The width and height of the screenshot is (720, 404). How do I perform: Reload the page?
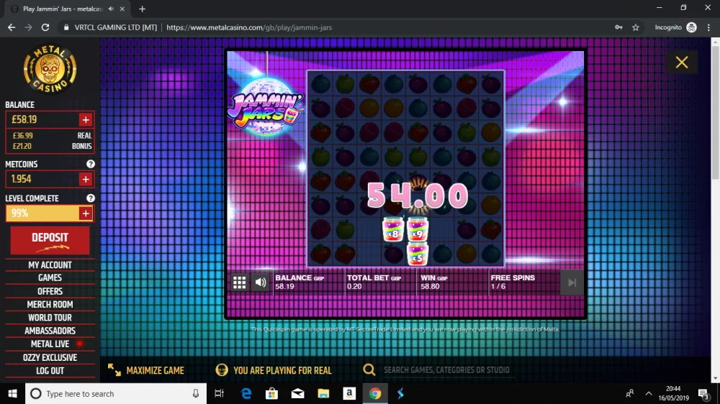45,27
